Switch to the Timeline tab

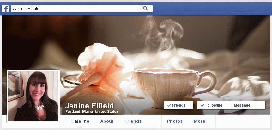pyautogui.click(x=80, y=121)
